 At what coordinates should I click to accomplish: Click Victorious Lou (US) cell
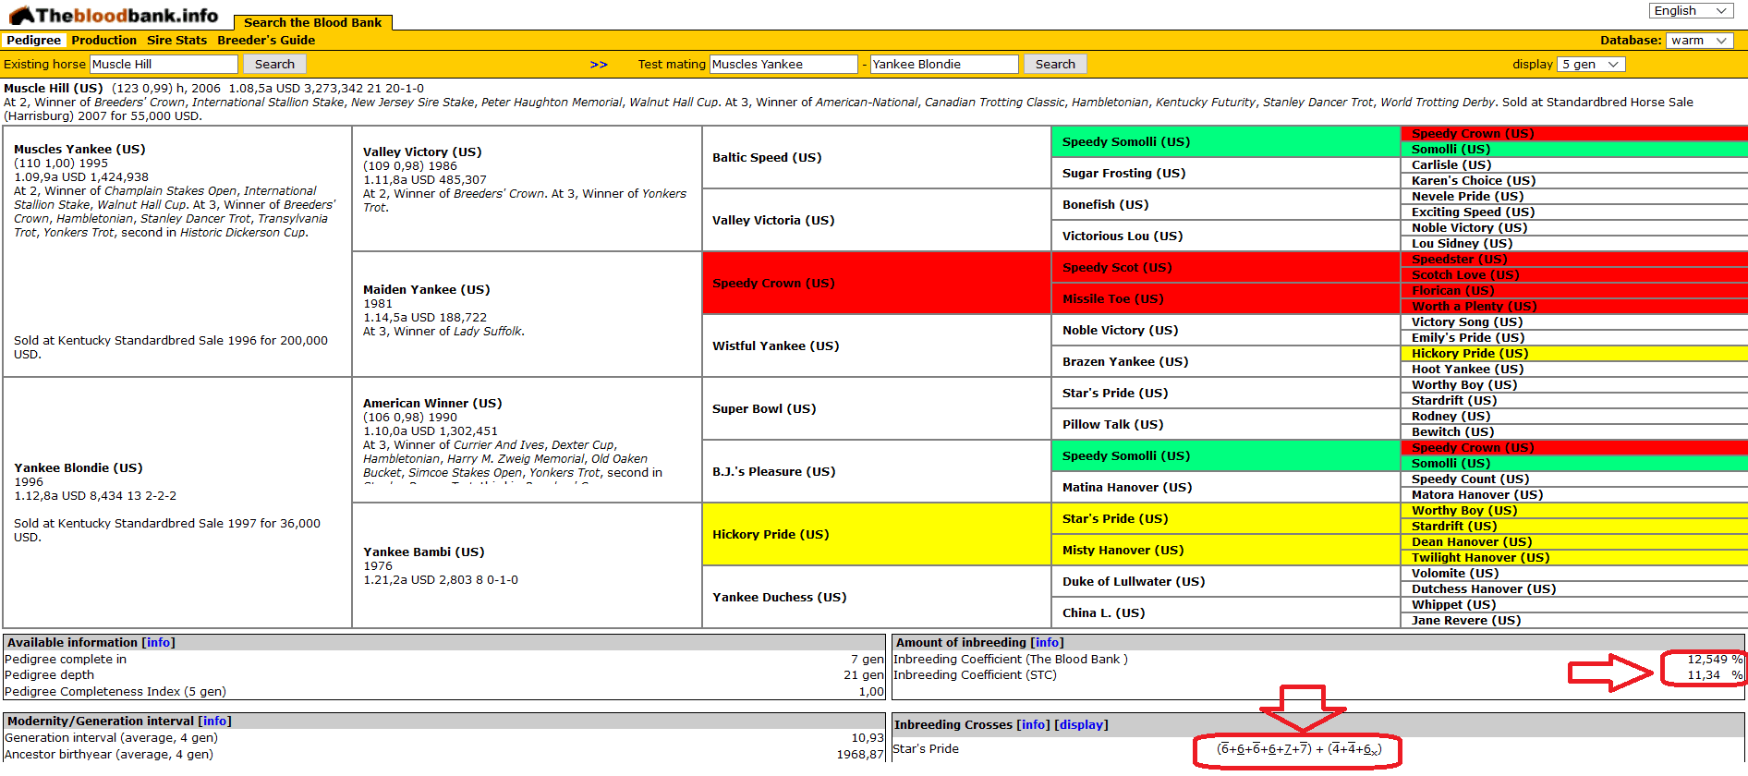tap(1226, 236)
